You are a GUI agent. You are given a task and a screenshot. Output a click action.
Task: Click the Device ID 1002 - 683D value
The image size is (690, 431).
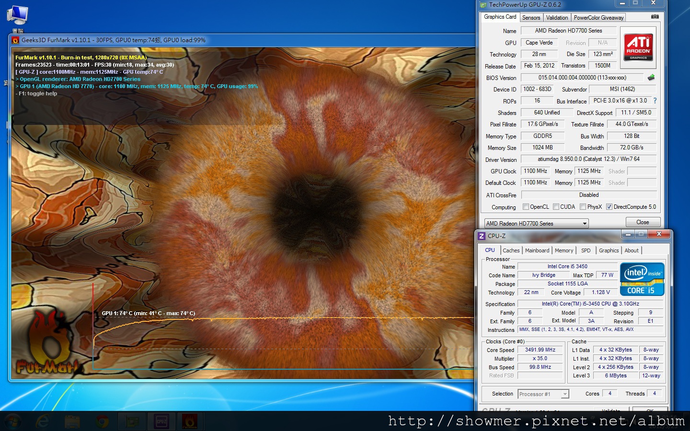(537, 89)
